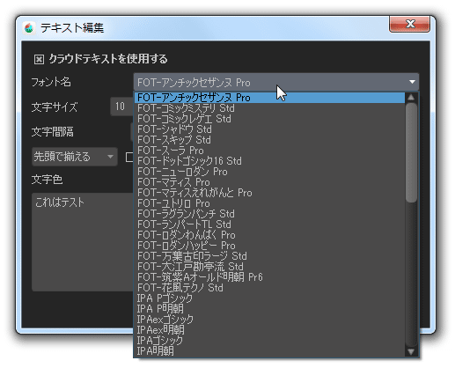
Task: Close the テキスト編集 dialog
Action: point(409,25)
